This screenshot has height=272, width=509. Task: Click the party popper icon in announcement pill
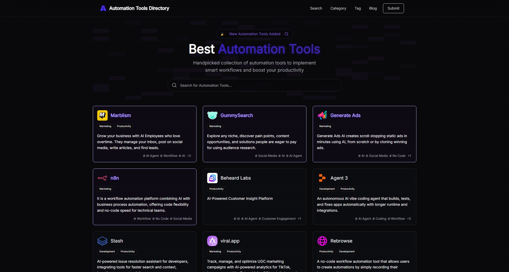coord(222,34)
